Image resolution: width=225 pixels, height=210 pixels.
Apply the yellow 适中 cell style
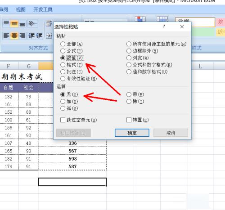tap(220, 32)
